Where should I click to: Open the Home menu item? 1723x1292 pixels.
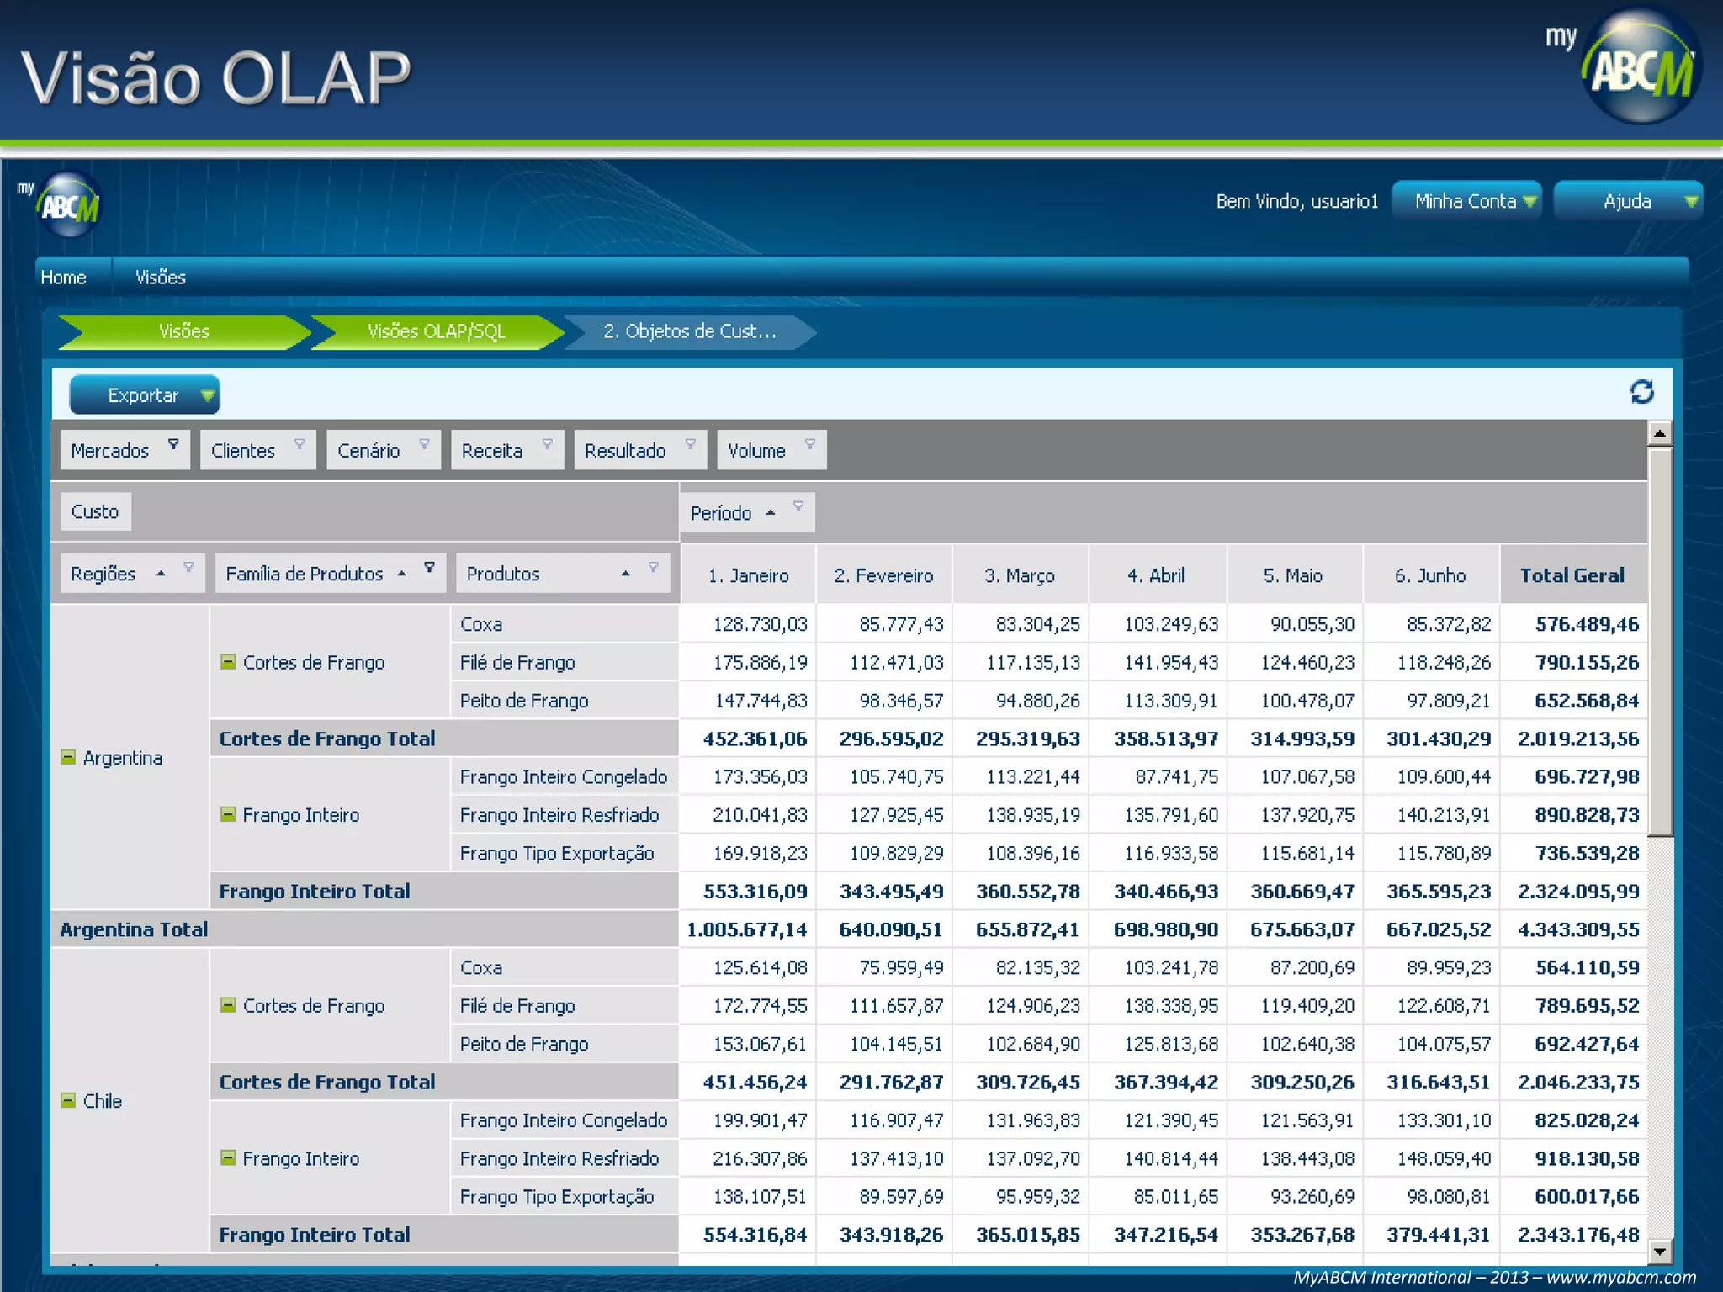[64, 278]
